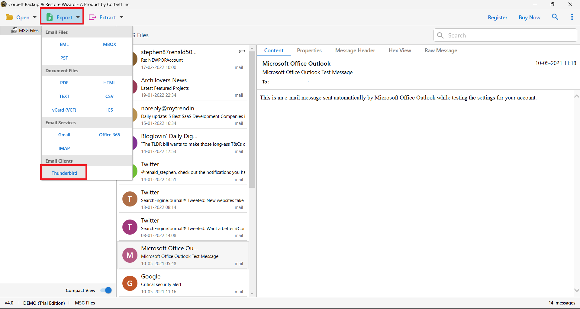Click the Extract arrow icon
The width and height of the screenshot is (580, 309).
[92, 17]
